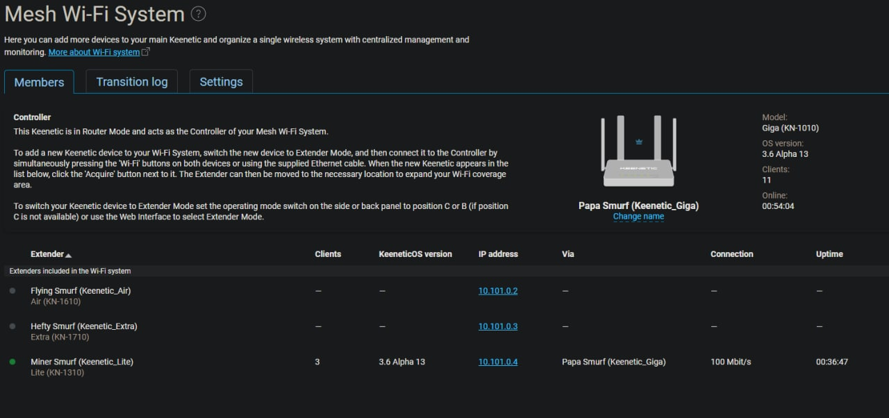The width and height of the screenshot is (889, 418).
Task: Click Change name under Papa Smurf
Action: pos(638,217)
